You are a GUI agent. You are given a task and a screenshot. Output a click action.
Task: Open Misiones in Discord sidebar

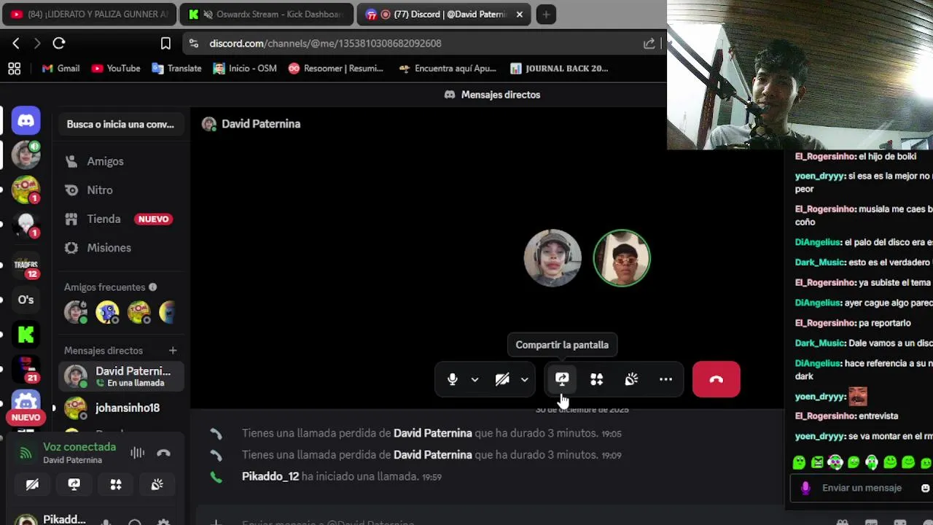122,248
